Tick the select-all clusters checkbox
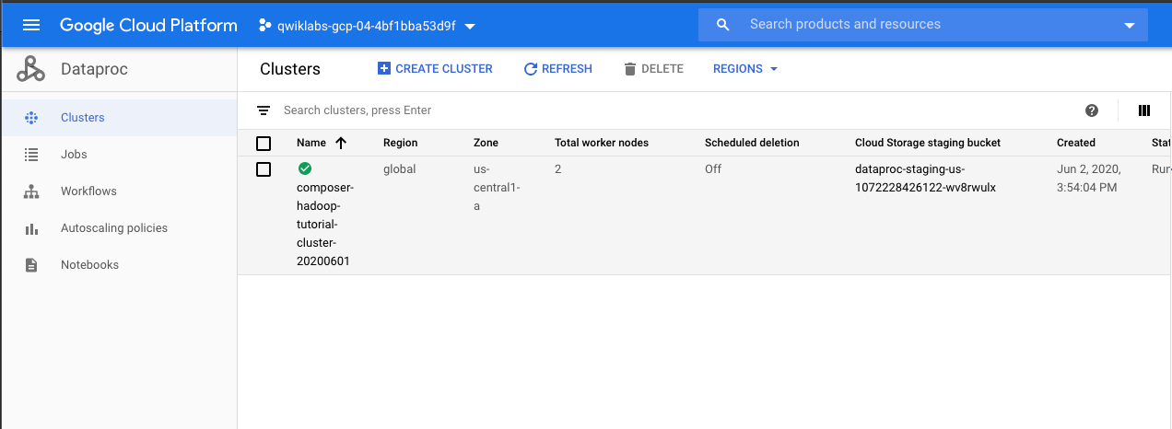The width and height of the screenshot is (1172, 429). (264, 143)
